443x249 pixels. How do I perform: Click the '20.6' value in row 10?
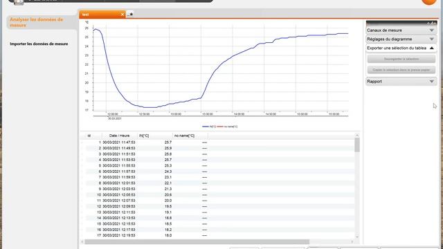click(x=168, y=195)
